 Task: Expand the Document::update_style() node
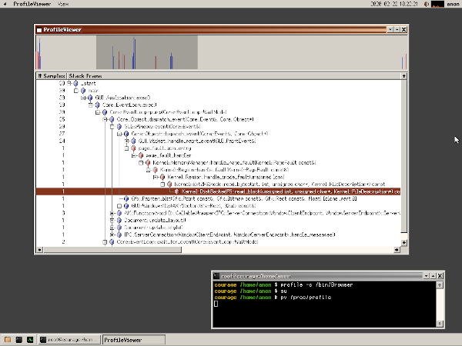click(x=112, y=228)
